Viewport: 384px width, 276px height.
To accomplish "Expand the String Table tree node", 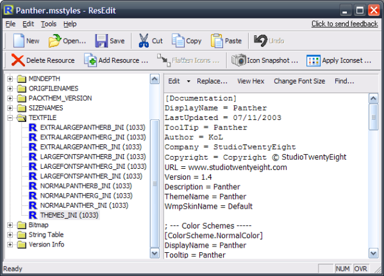I will pos(10,235).
